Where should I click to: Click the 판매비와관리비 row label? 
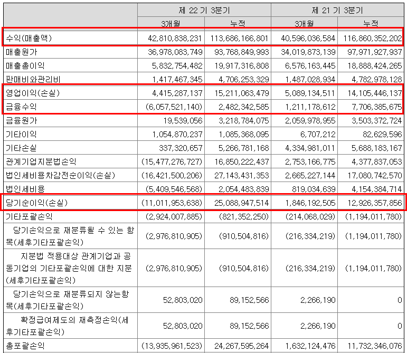coord(33,79)
